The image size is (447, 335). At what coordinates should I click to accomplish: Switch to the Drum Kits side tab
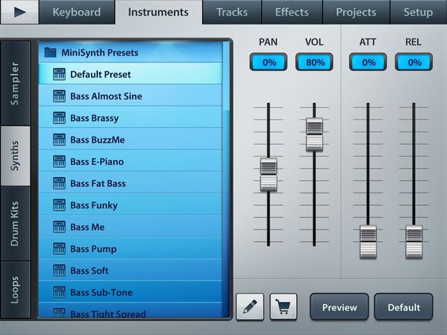(15, 223)
